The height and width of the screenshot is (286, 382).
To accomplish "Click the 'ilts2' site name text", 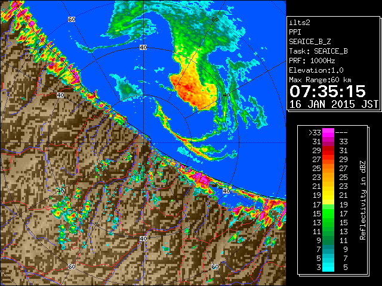I will coord(300,23).
